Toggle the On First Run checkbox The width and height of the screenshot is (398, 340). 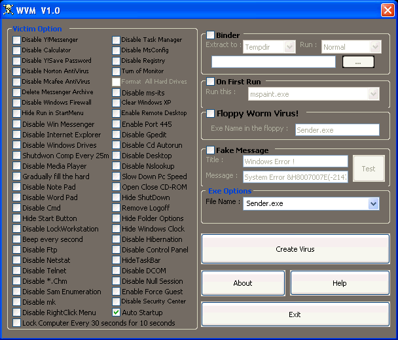pos(211,82)
